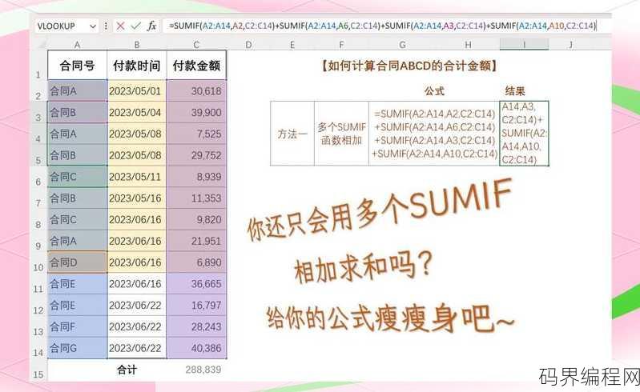Select amount cell 21,951

click(196, 242)
